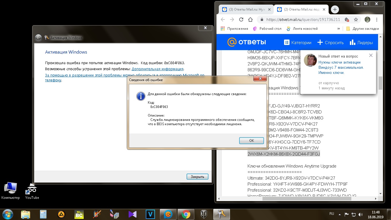
Task: Open the blue V application in the taskbar
Action: tap(150, 214)
